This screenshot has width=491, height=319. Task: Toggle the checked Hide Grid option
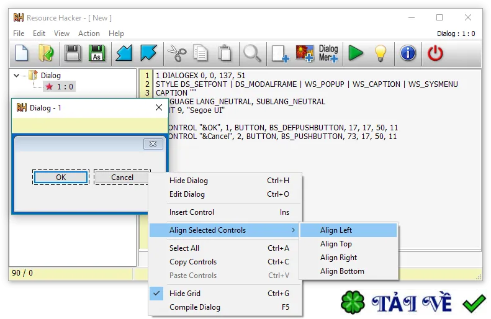tap(225, 294)
